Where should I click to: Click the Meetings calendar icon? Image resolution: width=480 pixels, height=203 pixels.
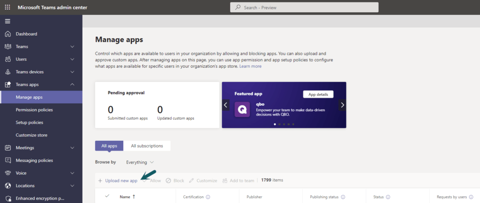[x=8, y=148]
